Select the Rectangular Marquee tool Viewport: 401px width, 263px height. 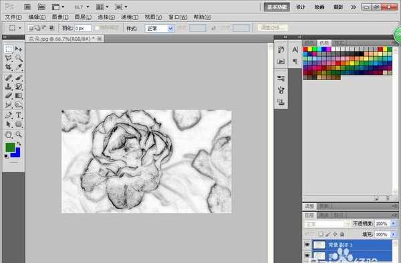(x=9, y=49)
